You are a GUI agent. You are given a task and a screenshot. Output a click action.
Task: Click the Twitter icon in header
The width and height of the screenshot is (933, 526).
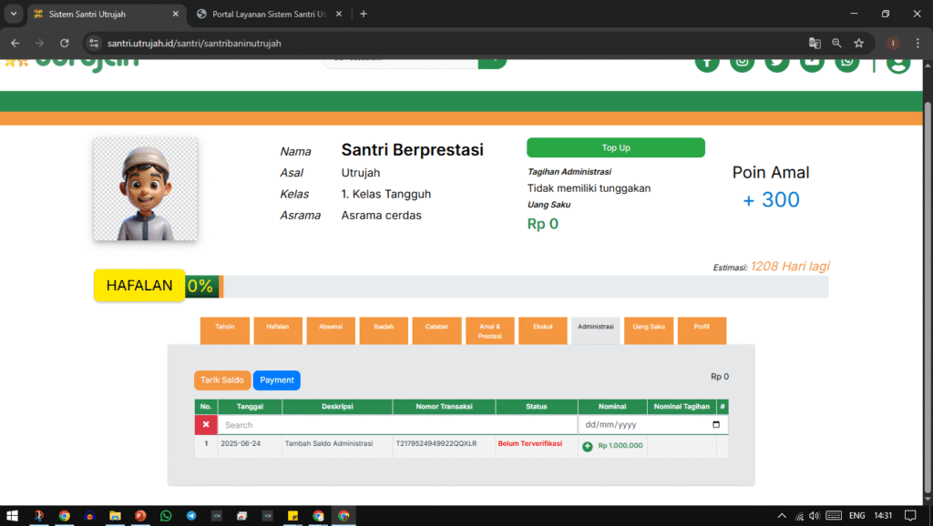pos(777,62)
